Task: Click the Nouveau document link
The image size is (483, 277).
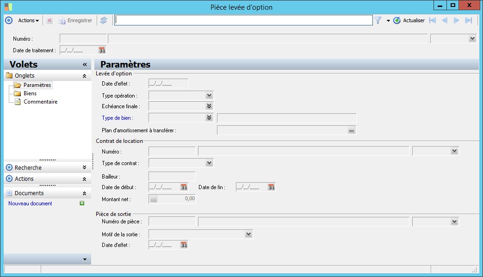Action: pyautogui.click(x=30, y=203)
